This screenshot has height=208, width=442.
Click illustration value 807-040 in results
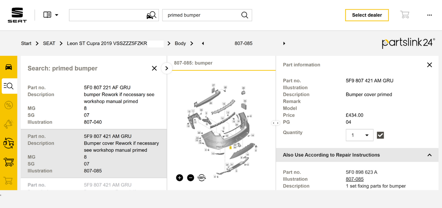click(x=93, y=122)
